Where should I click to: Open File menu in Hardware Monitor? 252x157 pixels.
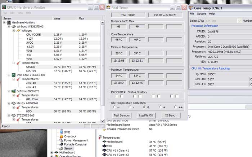pyautogui.click(x=5, y=13)
